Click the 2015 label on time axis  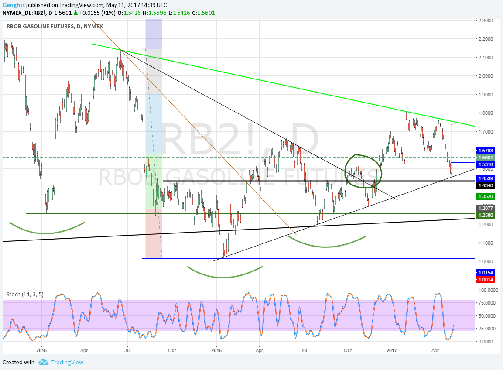pyautogui.click(x=41, y=350)
